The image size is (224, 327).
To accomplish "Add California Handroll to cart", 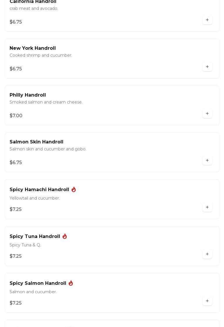I will point(207,20).
